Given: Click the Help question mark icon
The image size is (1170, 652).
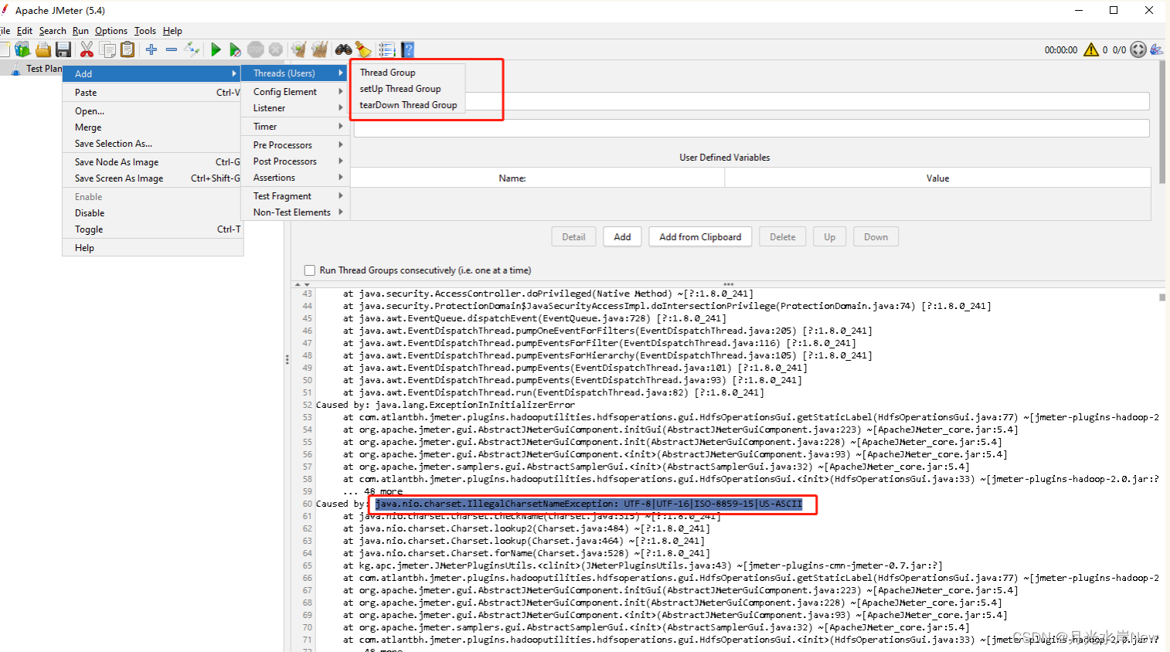Looking at the screenshot, I should tap(407, 49).
